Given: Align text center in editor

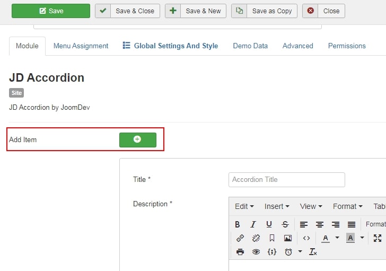Looking at the screenshot, I should click(320, 224).
